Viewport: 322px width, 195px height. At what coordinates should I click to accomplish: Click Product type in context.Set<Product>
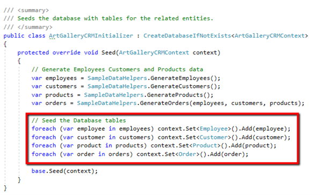205,146
